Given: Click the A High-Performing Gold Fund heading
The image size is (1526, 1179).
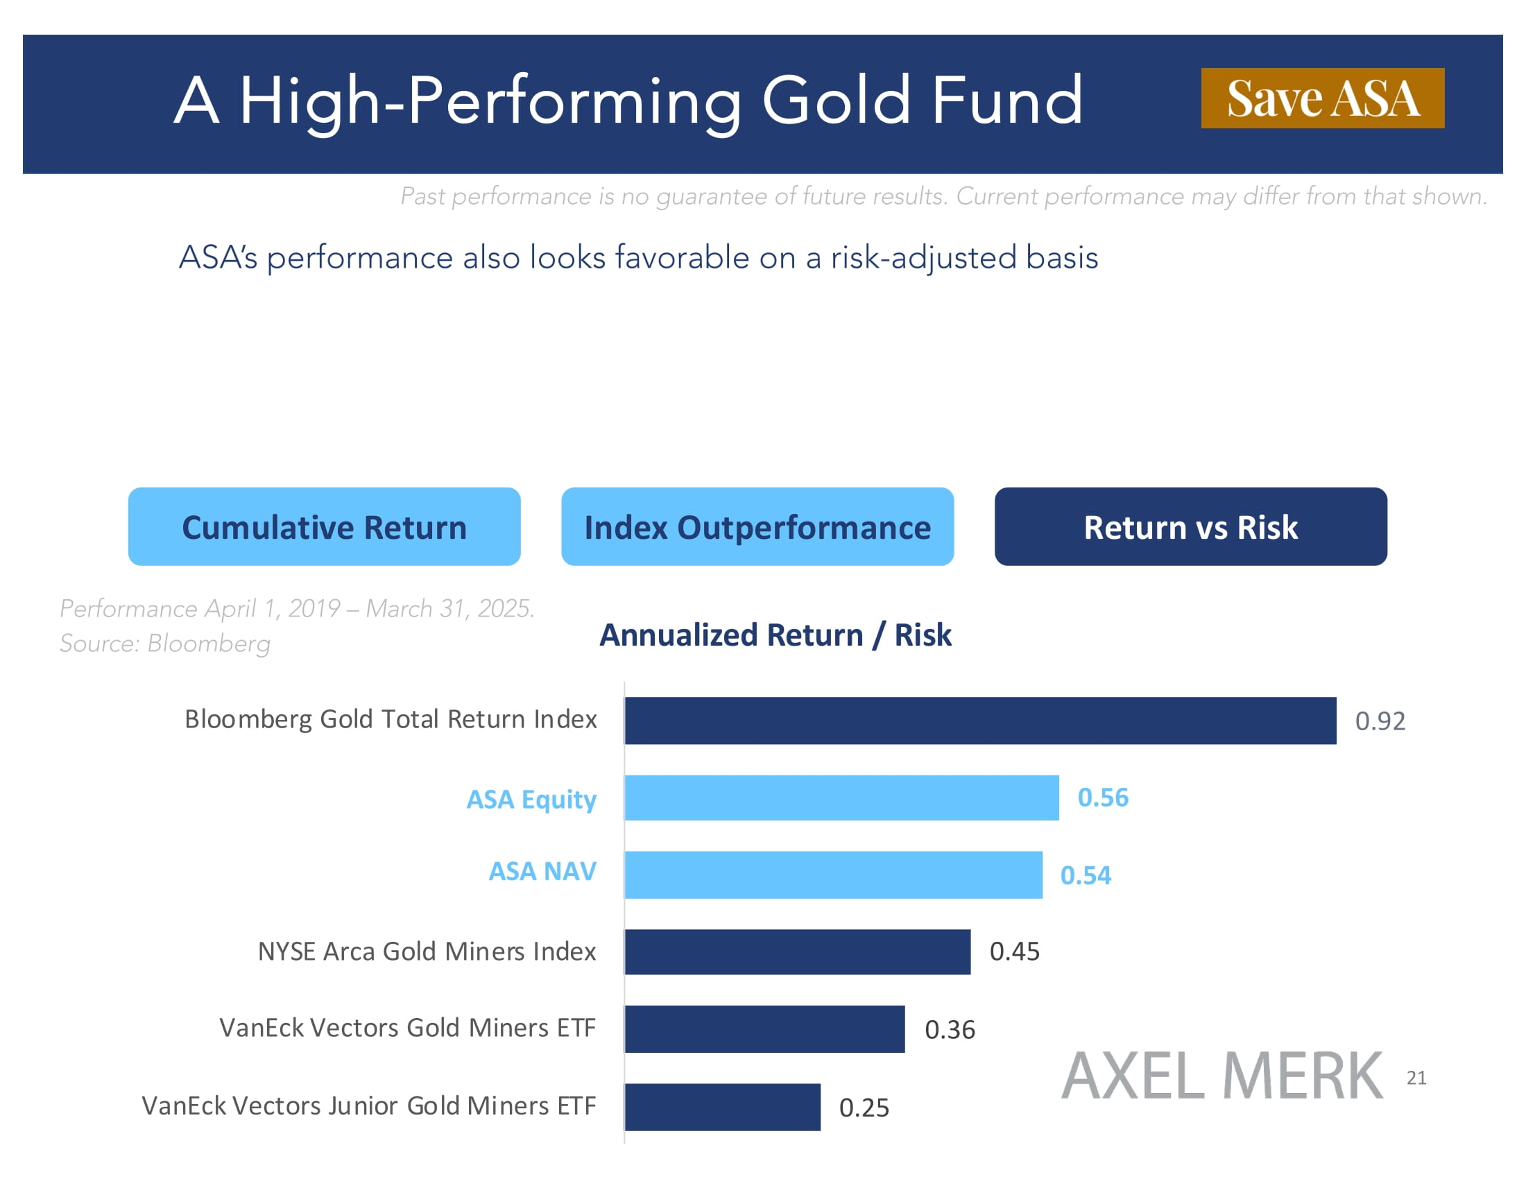Looking at the screenshot, I should pos(628,101).
